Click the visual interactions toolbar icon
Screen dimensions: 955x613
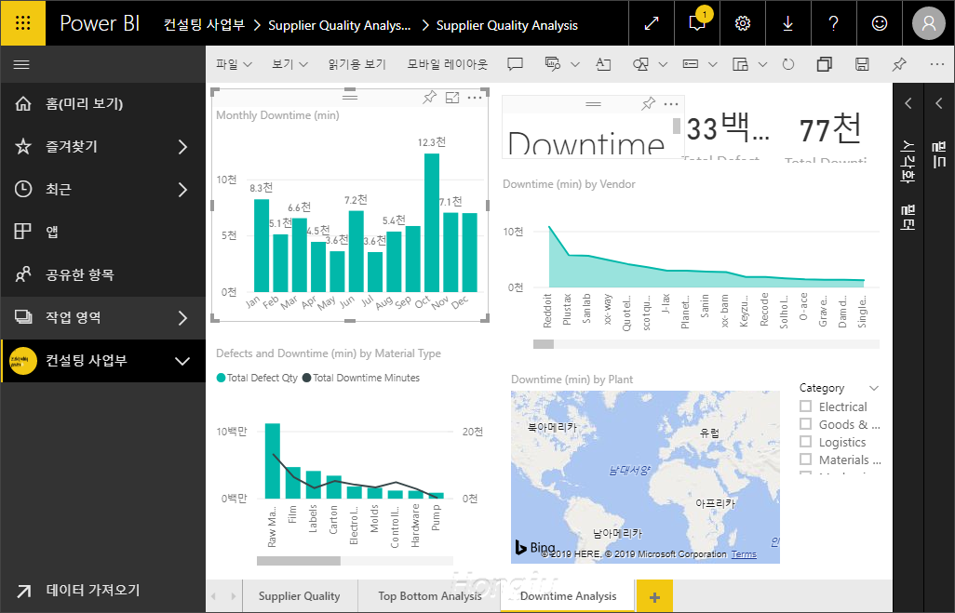pos(740,64)
